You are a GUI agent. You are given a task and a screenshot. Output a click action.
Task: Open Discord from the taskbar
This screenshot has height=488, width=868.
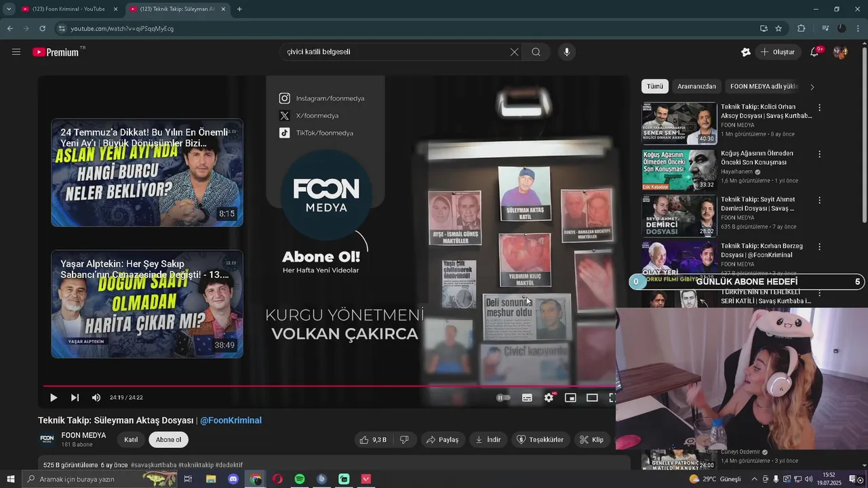coord(233,479)
